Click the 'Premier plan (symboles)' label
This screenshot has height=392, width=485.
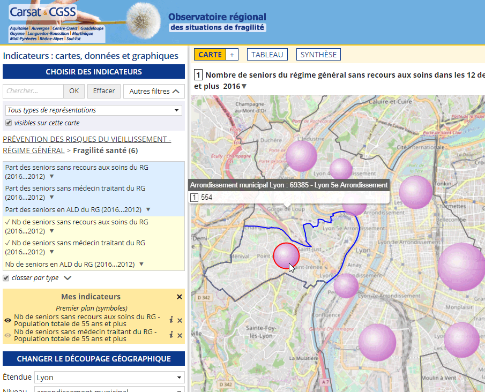[92, 308]
